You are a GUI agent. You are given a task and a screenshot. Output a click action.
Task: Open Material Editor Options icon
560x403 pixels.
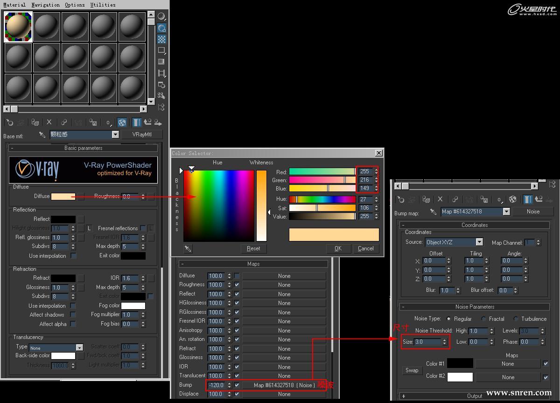point(161,85)
